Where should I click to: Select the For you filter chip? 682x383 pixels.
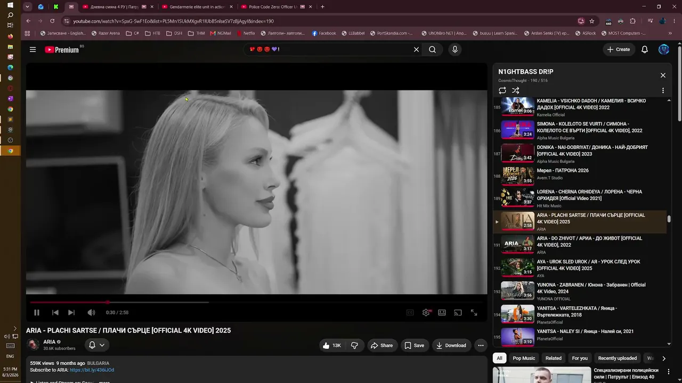580,359
